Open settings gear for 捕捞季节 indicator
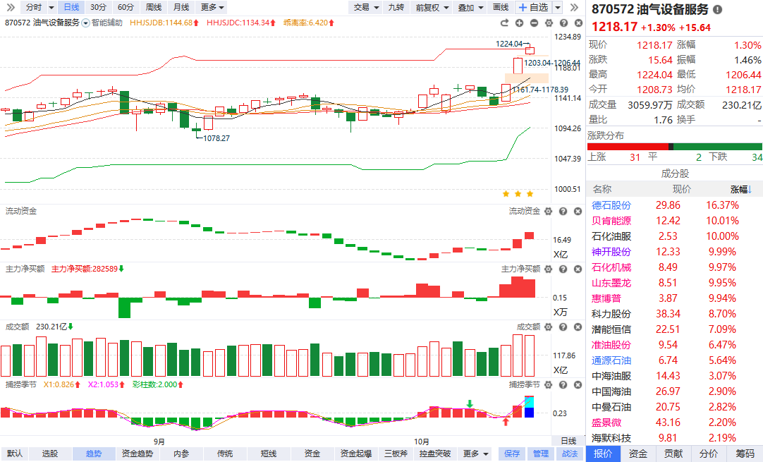Screen dimensions: 763x462 [548, 384]
